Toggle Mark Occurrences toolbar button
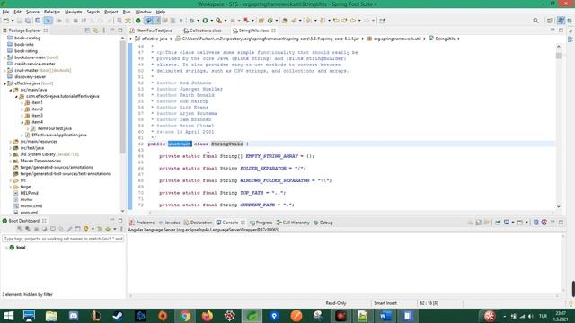The height and width of the screenshot is (323, 575). pyautogui.click(x=157, y=21)
